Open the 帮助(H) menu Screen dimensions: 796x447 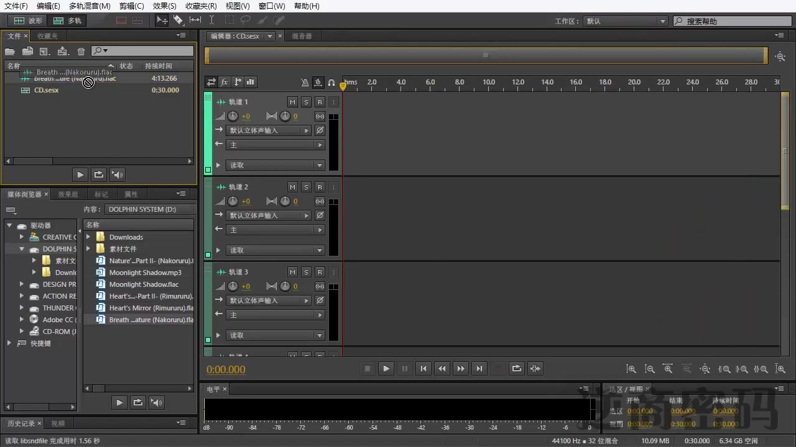coord(307,6)
